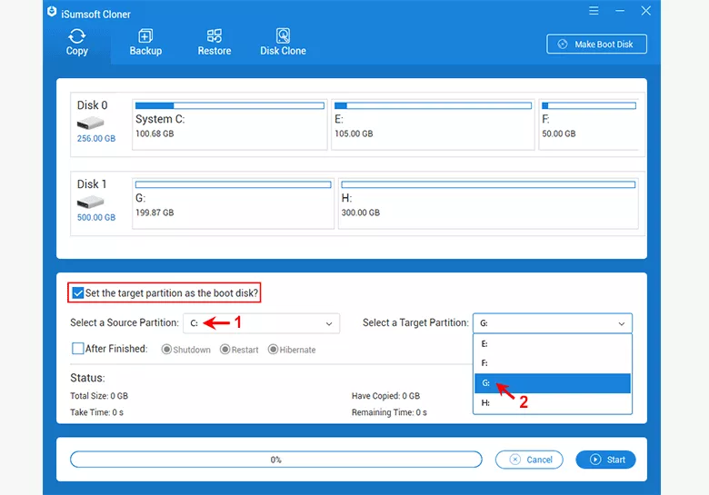Image resolution: width=709 pixels, height=495 pixels.
Task: Open the Copy tab icon
Action: [x=77, y=36]
